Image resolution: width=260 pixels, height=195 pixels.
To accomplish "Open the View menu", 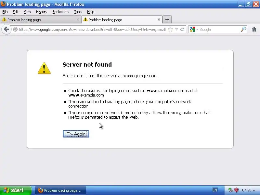I will point(27,12).
